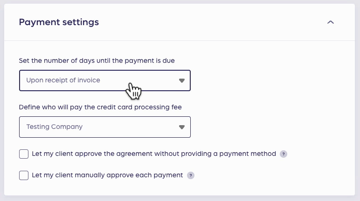Open the payment due days dropdown
The width and height of the screenshot is (360, 201).
[105, 80]
